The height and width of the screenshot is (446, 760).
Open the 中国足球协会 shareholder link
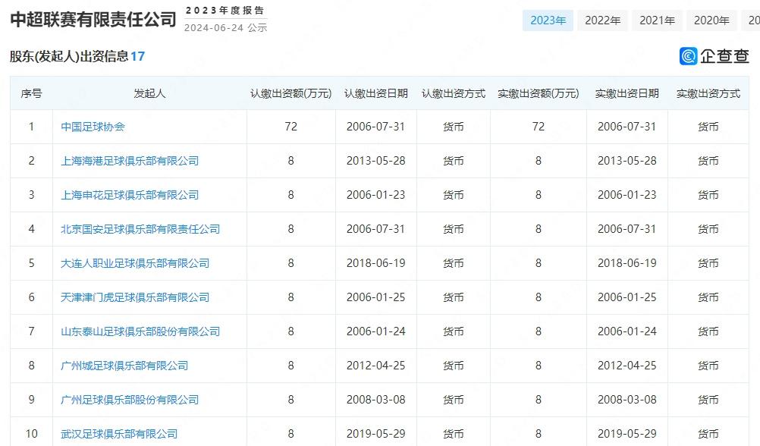(93, 127)
